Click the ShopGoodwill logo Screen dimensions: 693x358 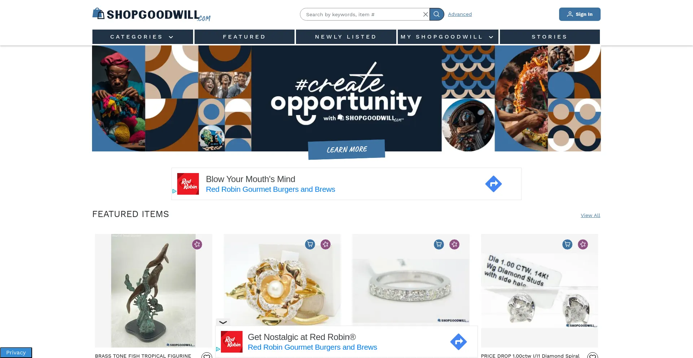(151, 15)
